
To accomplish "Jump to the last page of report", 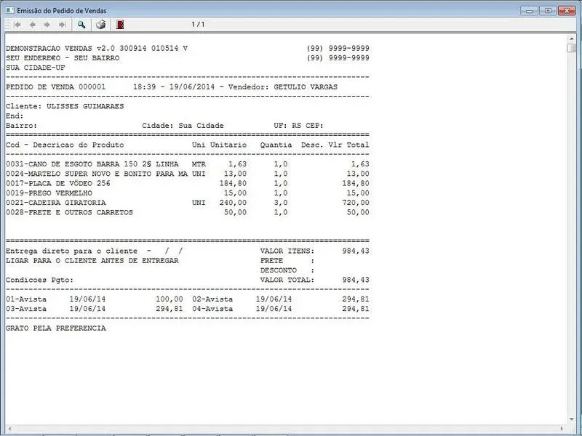I will coord(63,25).
